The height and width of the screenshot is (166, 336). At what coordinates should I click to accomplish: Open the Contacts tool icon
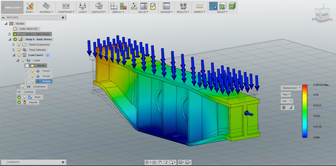tap(98, 6)
